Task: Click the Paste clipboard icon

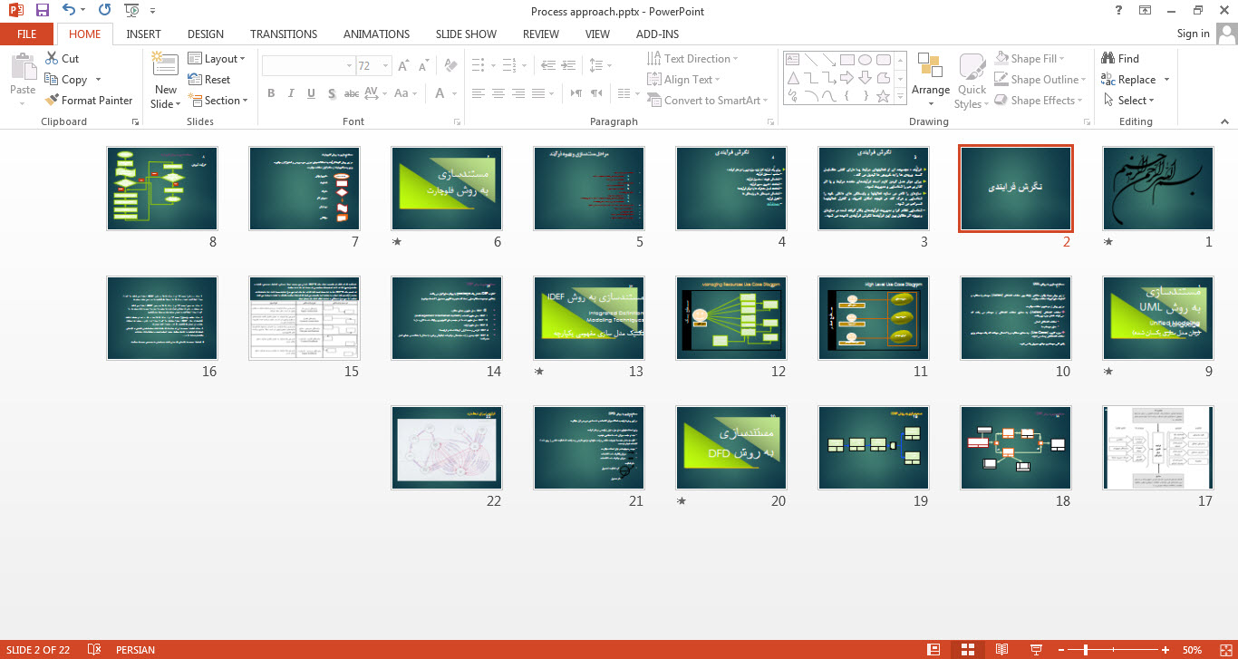Action: point(23,68)
